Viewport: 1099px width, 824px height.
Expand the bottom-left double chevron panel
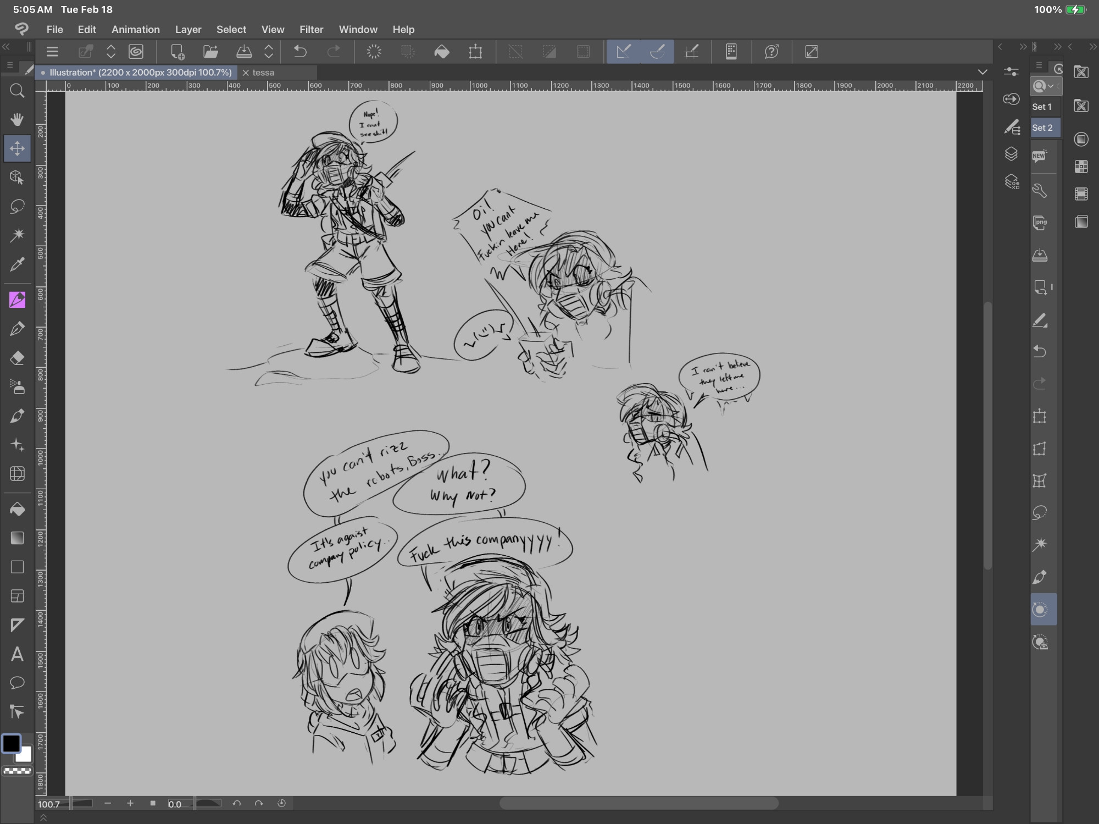pos(43,818)
